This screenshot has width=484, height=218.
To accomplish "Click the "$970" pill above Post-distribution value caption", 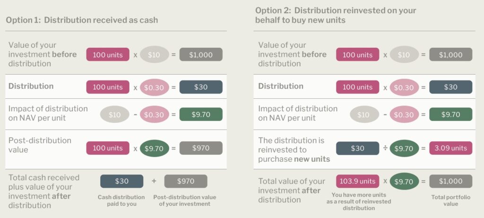I will (186, 181).
